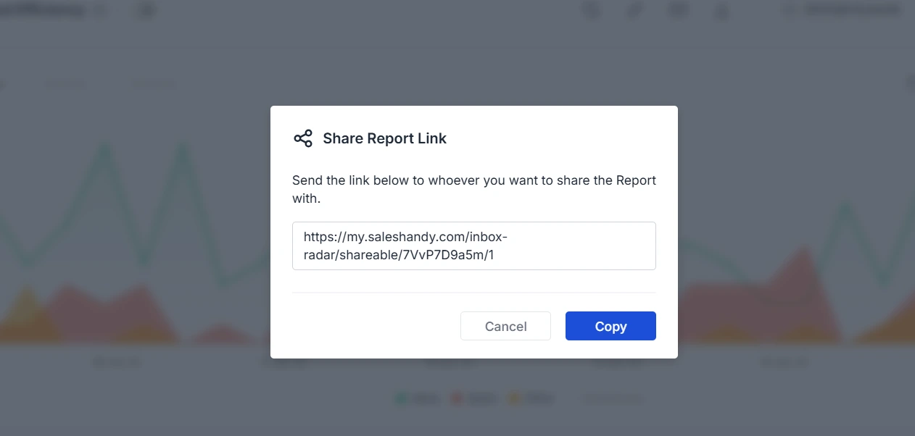Switch to the second blurred report tab
Image resolution: width=915 pixels, height=436 pixels.
[153, 84]
